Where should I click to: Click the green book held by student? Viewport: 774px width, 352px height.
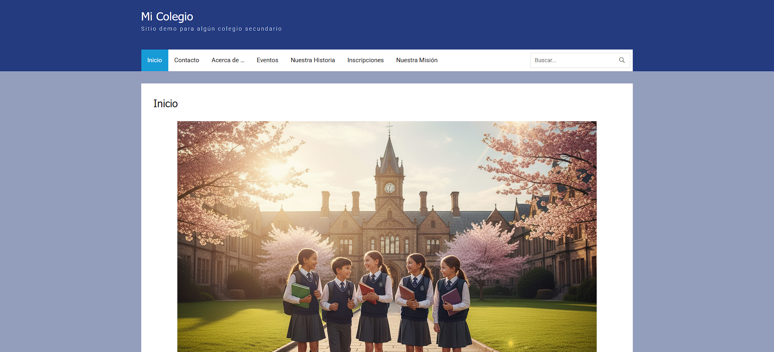[301, 294]
